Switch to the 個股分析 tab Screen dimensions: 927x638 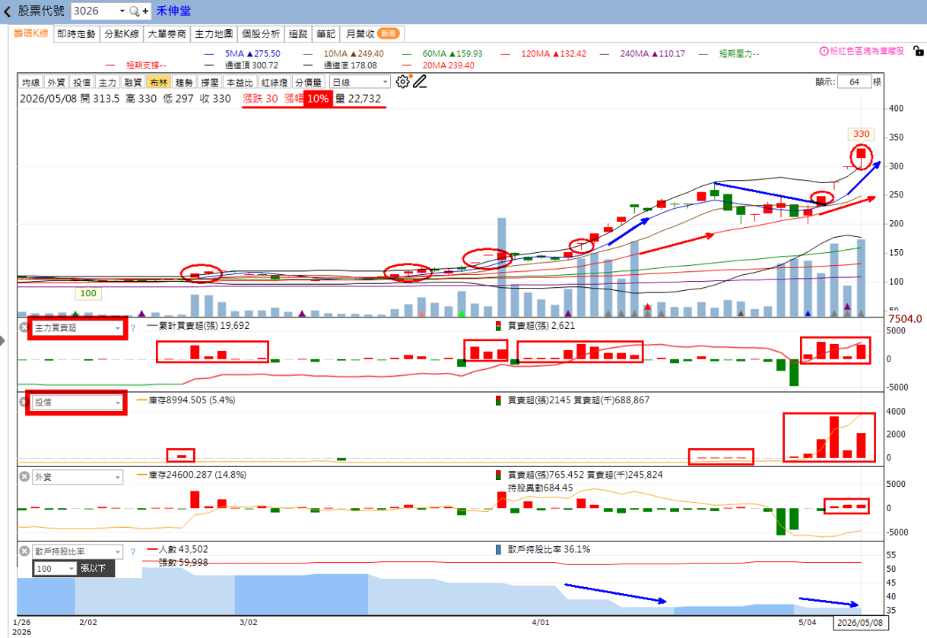(261, 33)
